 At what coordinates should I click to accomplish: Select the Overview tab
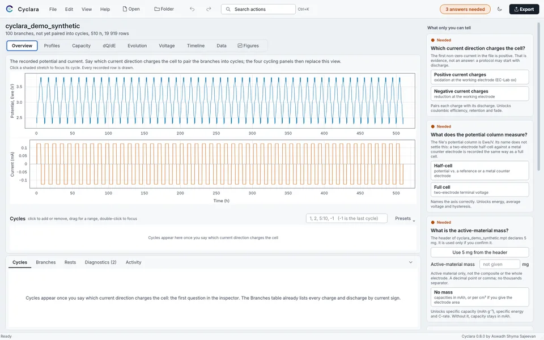click(22, 46)
